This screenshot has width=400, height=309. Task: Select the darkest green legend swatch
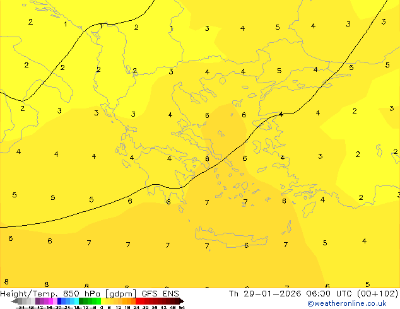pyautogui.click(x=81, y=301)
